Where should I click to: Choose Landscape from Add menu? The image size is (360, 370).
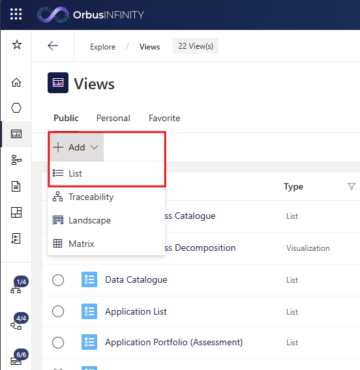(106, 220)
